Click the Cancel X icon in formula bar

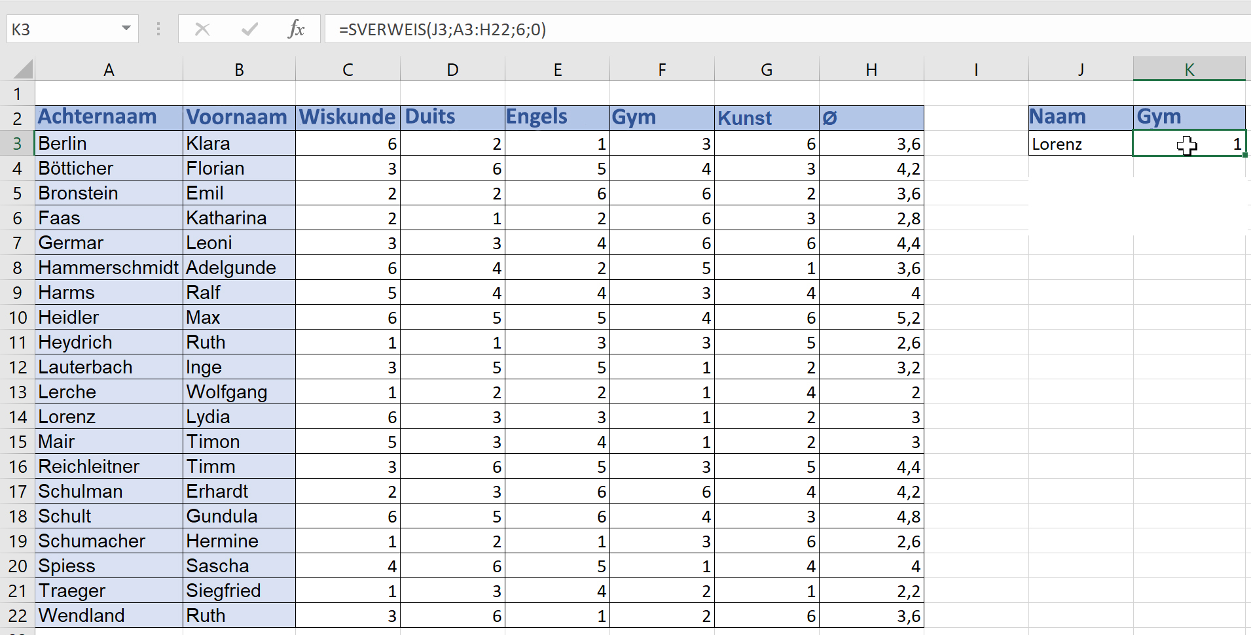(x=202, y=29)
